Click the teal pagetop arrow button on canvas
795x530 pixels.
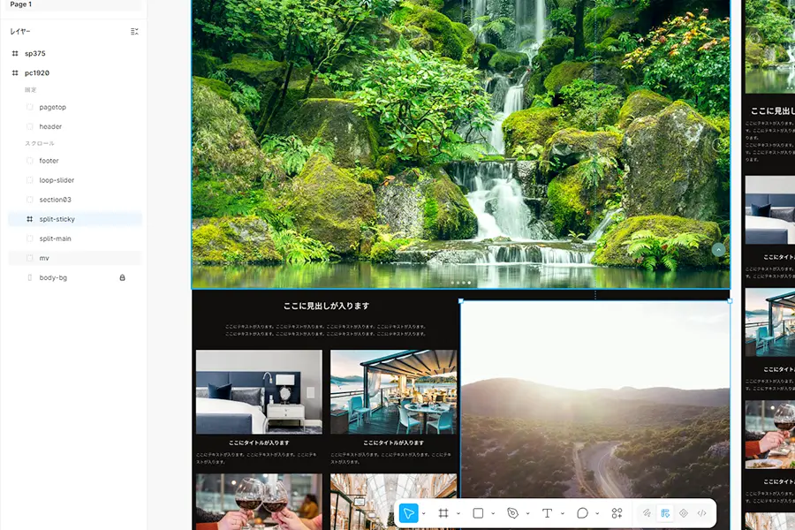pyautogui.click(x=718, y=249)
